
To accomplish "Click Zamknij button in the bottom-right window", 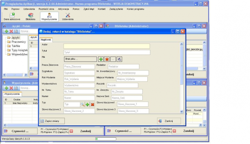I will tap(189, 131).
